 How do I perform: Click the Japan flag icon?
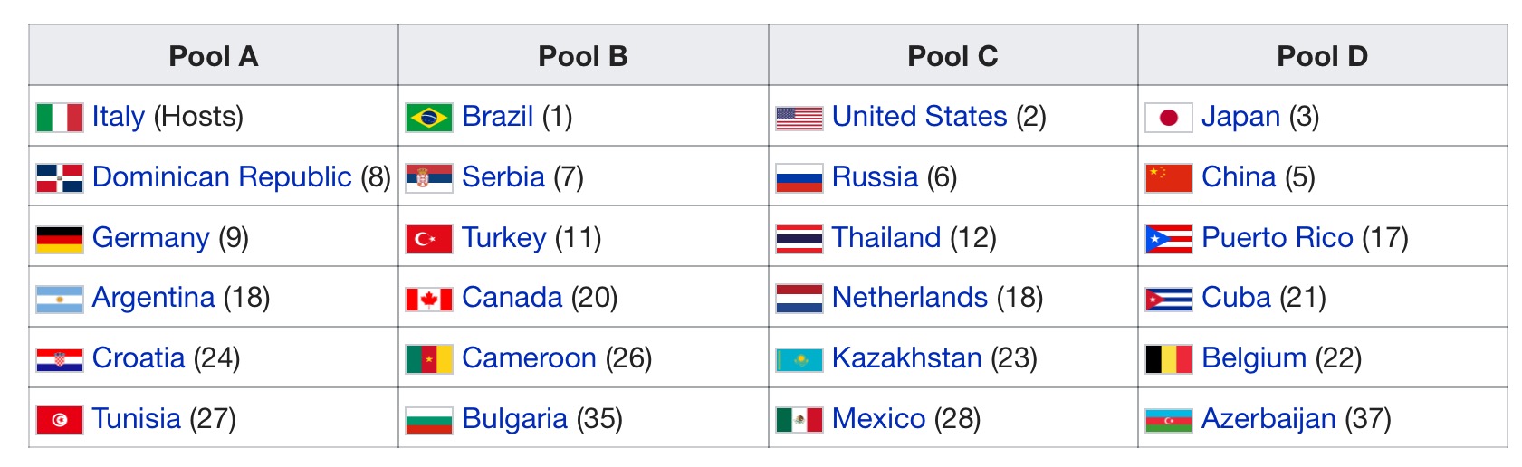click(1169, 118)
